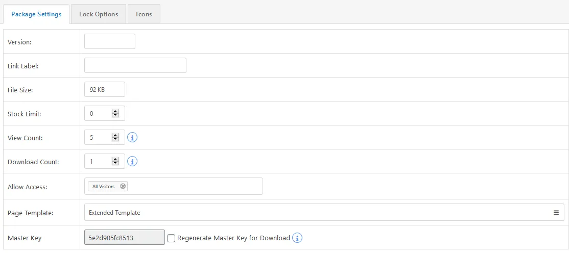Image resolution: width=569 pixels, height=253 pixels.
Task: Decrease the Download Count value
Action: [115, 163]
